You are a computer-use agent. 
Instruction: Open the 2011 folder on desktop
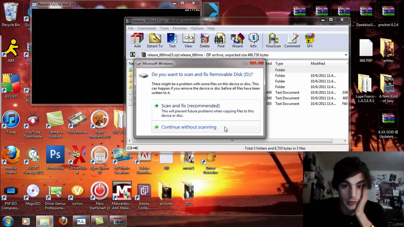tap(188, 194)
